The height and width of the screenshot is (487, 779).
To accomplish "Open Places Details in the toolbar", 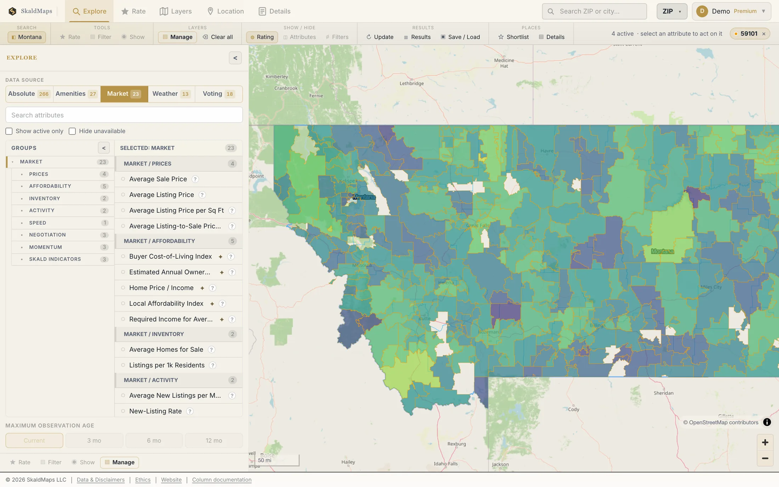I will click(x=551, y=37).
